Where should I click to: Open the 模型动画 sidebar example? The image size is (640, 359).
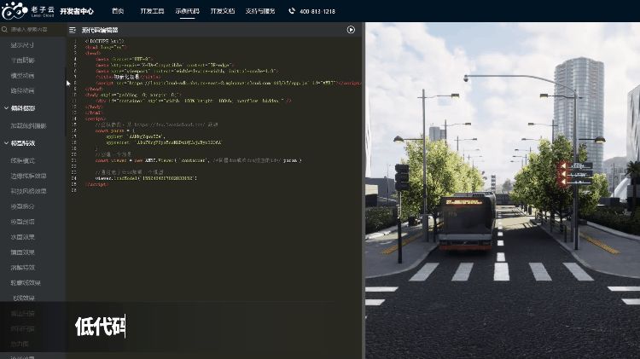pyautogui.click(x=22, y=76)
